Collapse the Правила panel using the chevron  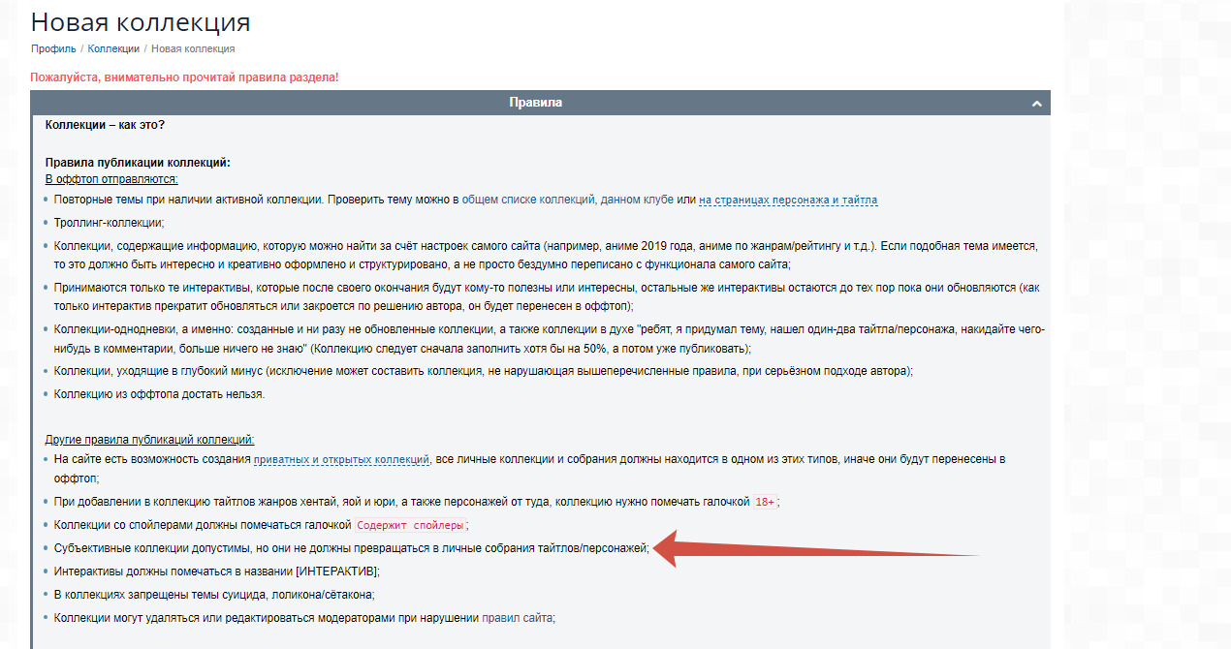[x=1036, y=104]
